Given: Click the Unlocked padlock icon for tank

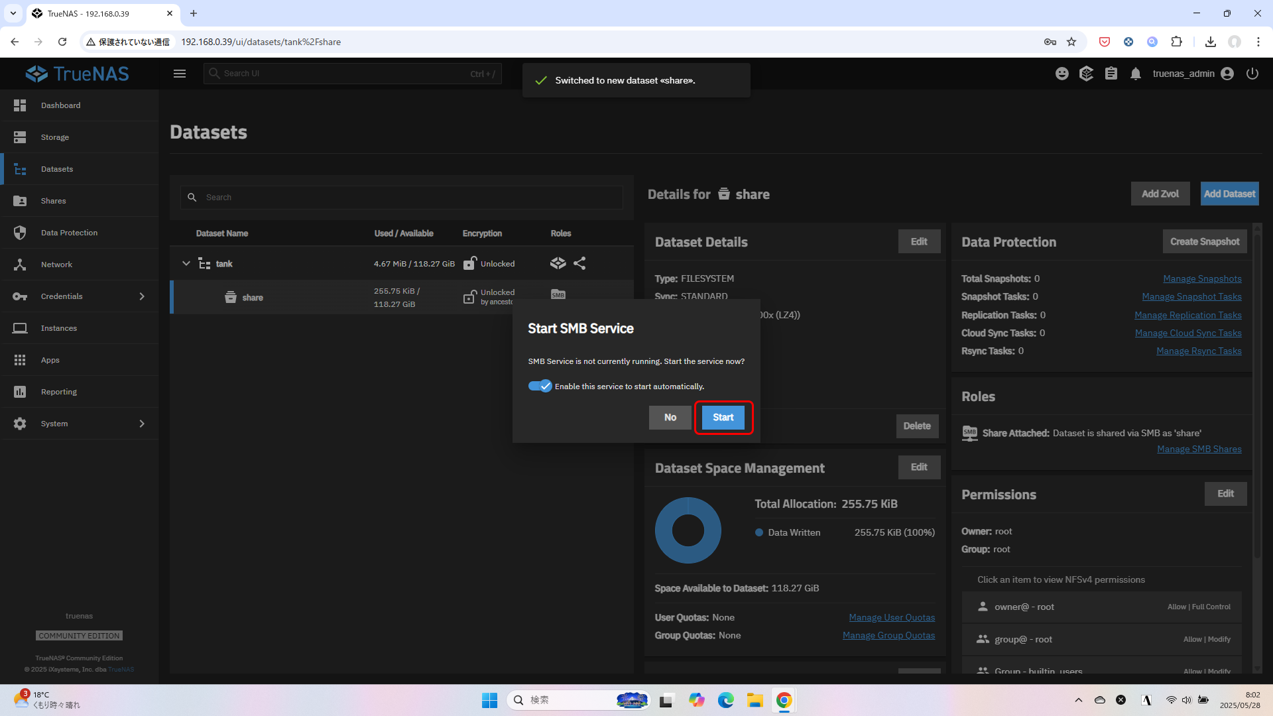Looking at the screenshot, I should pyautogui.click(x=469, y=263).
